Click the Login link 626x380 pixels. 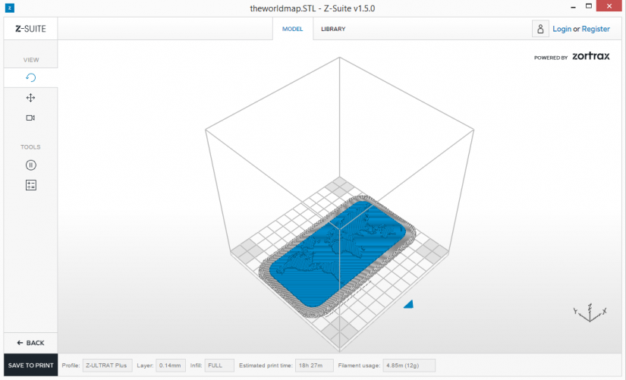(562, 29)
